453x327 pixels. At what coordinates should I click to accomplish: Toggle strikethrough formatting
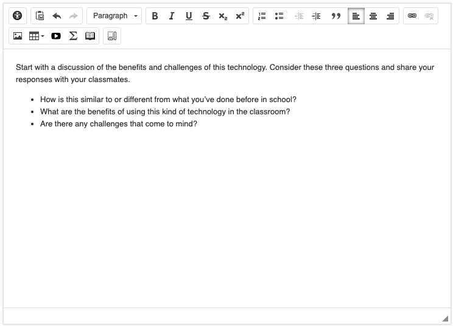[206, 16]
